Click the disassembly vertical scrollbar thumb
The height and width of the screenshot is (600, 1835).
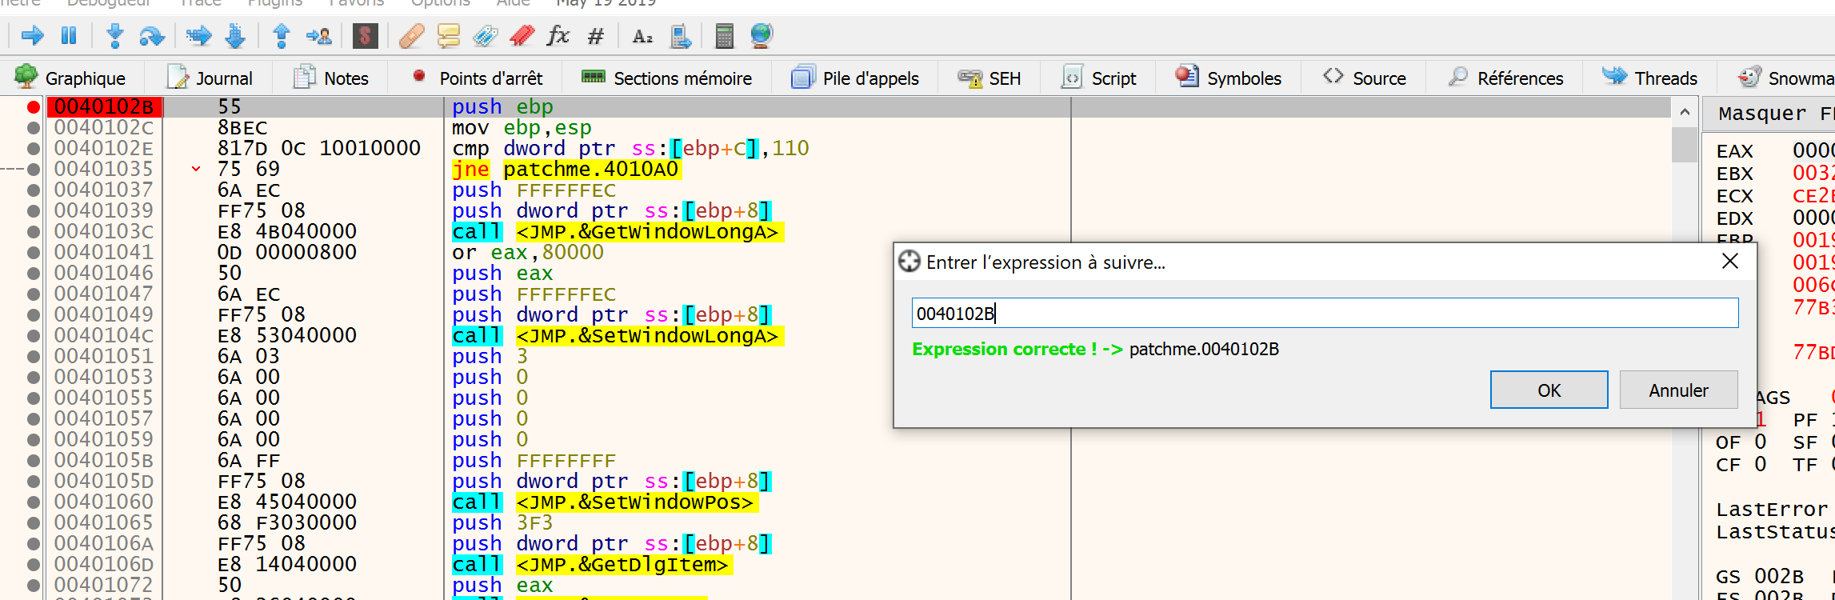[1685, 144]
